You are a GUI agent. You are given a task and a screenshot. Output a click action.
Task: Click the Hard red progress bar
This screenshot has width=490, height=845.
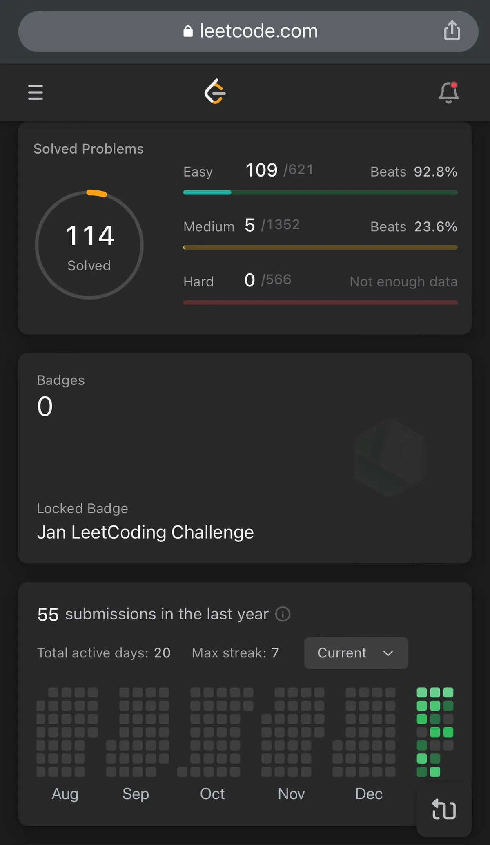tap(320, 303)
